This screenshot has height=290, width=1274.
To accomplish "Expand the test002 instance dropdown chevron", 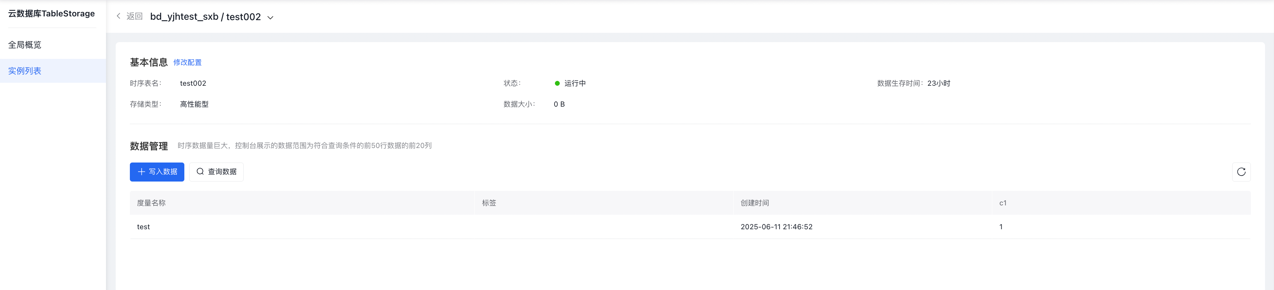I will pyautogui.click(x=271, y=17).
